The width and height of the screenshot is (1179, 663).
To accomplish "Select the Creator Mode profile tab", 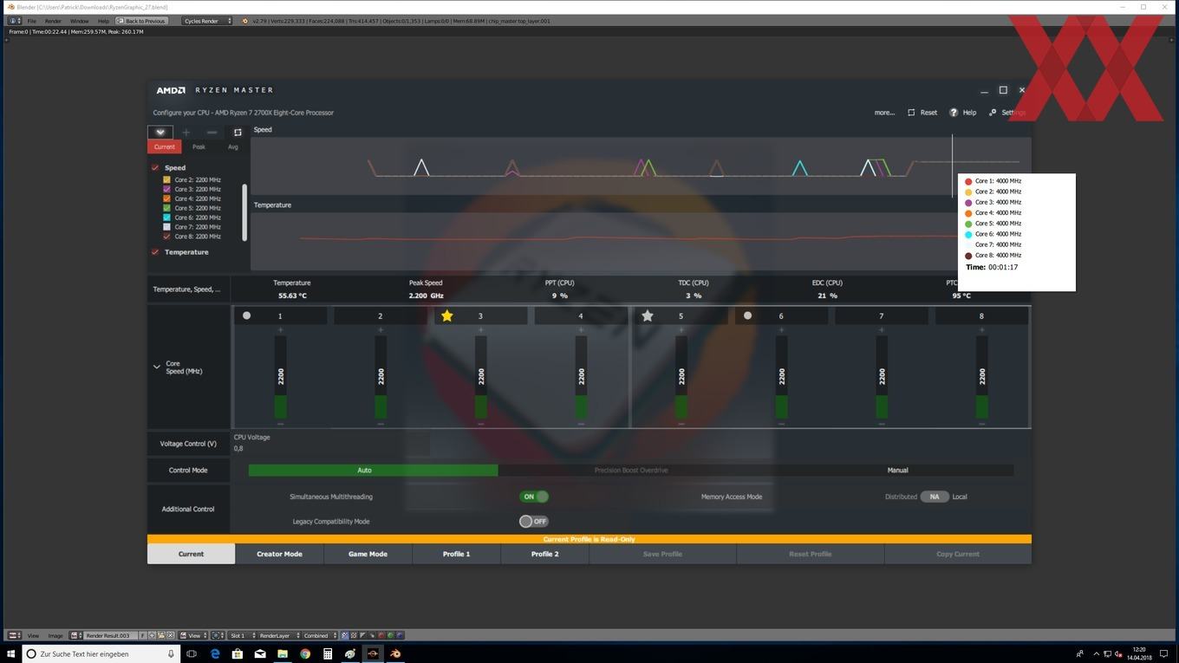I will coord(279,554).
